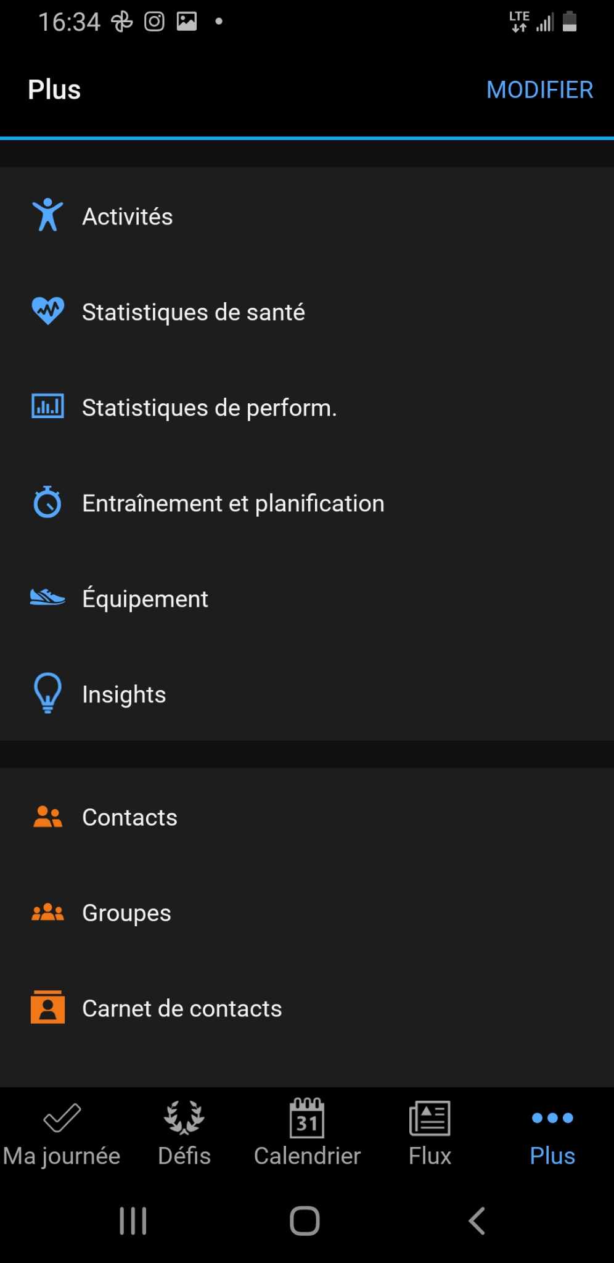This screenshot has height=1263, width=614.
Task: Tap the Activités person icon
Action: pyautogui.click(x=47, y=215)
